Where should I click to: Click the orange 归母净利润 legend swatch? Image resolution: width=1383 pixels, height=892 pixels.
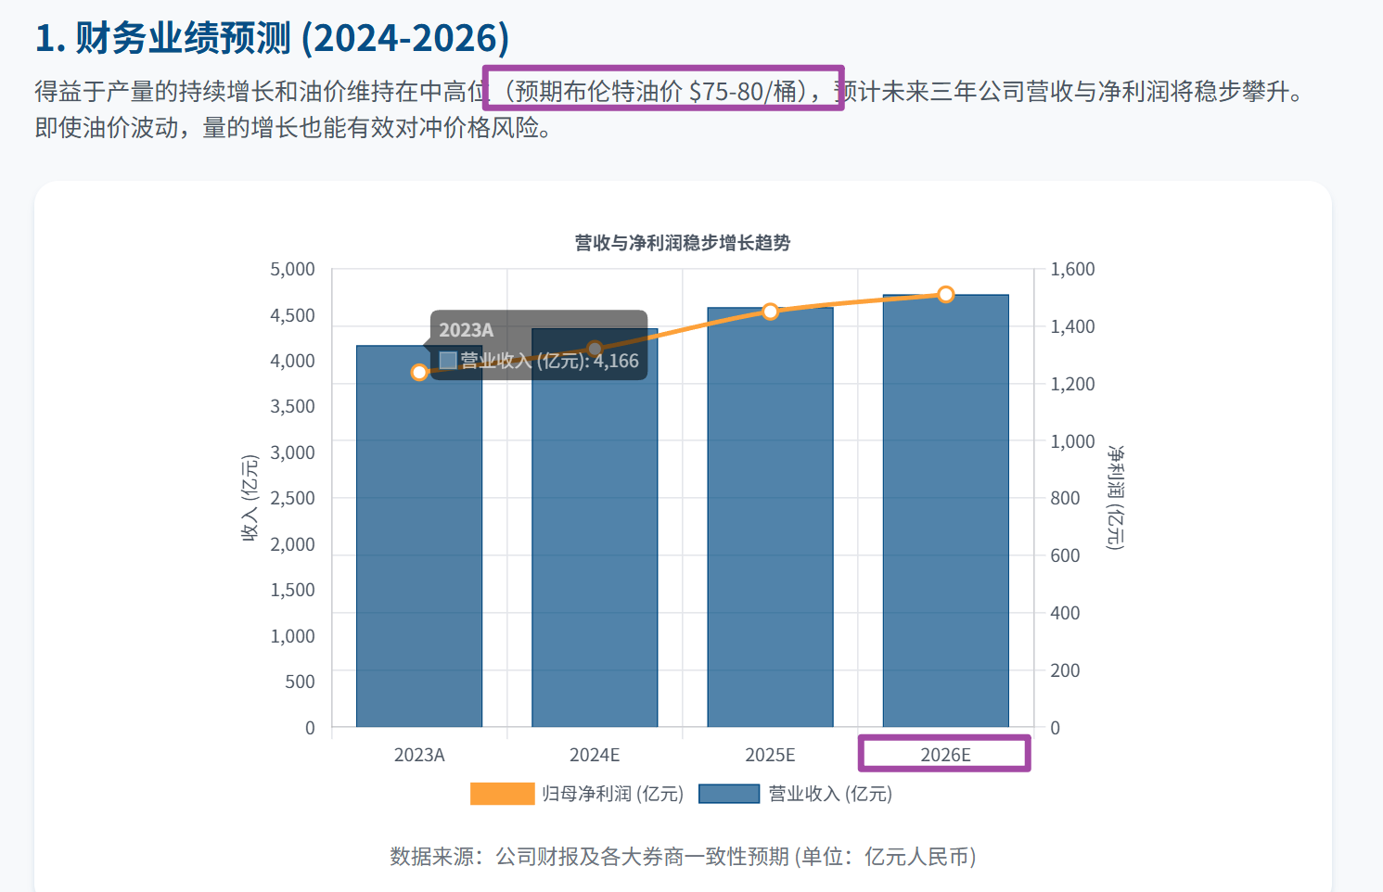[502, 794]
